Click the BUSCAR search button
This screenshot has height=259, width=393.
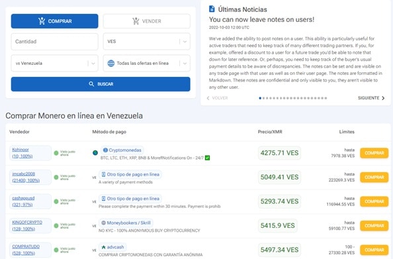[x=101, y=84]
